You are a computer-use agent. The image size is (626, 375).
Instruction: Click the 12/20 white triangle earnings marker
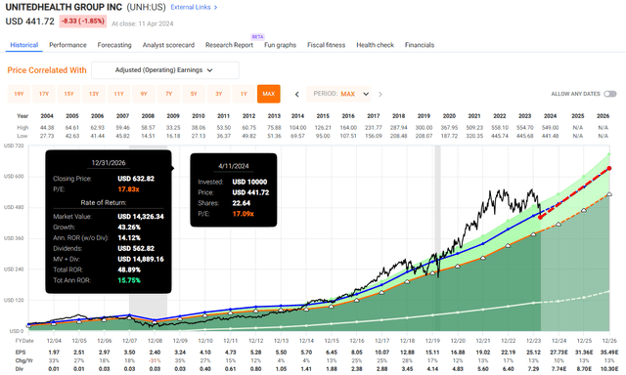pyautogui.click(x=458, y=266)
